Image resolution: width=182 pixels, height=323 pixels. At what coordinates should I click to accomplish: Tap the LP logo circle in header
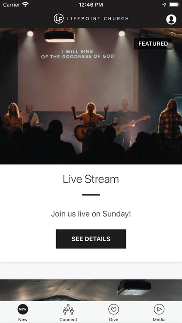click(x=59, y=19)
